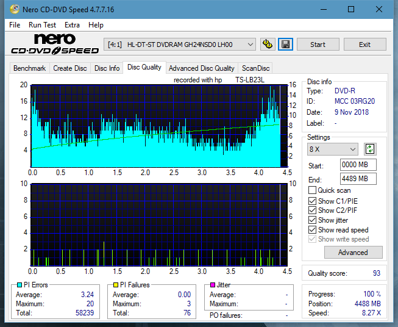This screenshot has width=398, height=327.
Task: Enable the Quick scan checkbox
Action: click(312, 190)
